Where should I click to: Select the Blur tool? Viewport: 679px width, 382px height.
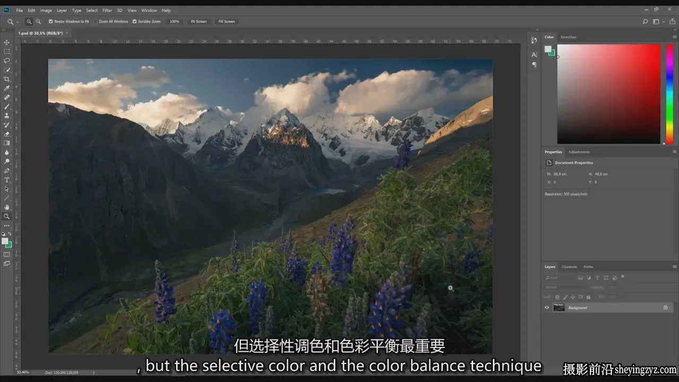tap(7, 152)
